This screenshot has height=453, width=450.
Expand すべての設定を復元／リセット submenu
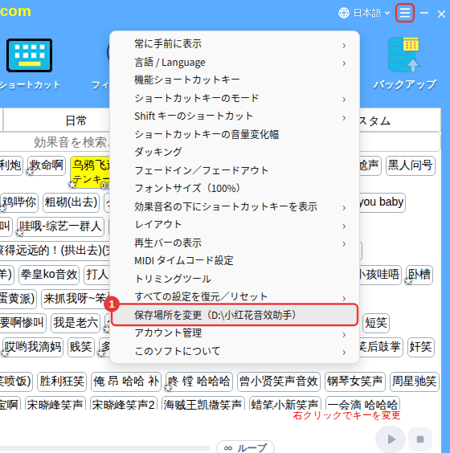235,296
